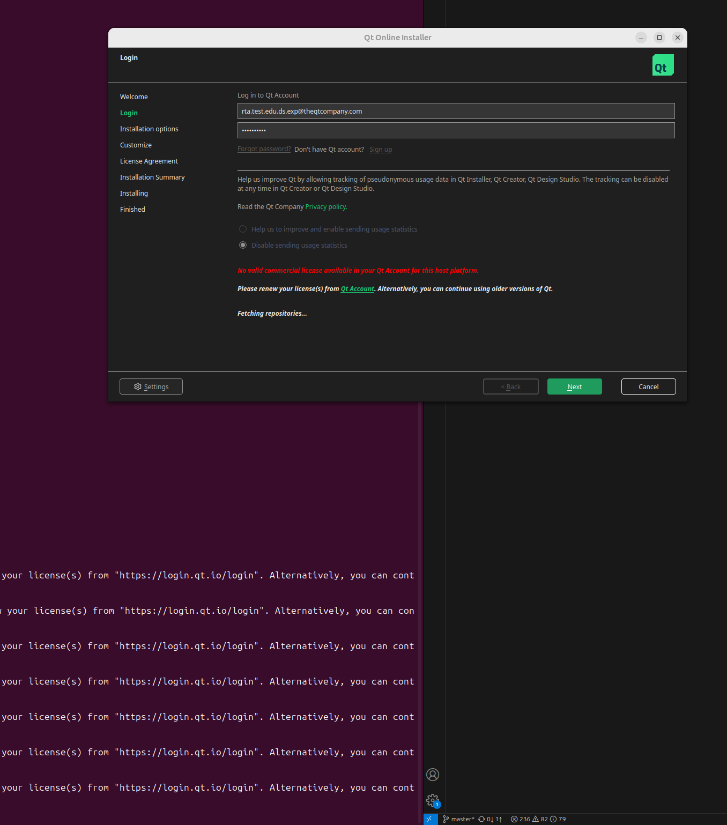Click the 'Qt Online Installer' title bar text
This screenshot has width=727, height=825.
coord(398,38)
